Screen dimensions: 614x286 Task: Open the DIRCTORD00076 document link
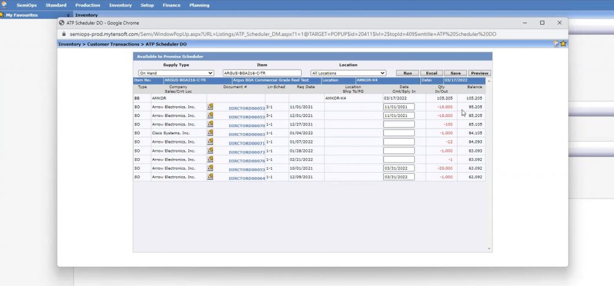click(x=246, y=161)
